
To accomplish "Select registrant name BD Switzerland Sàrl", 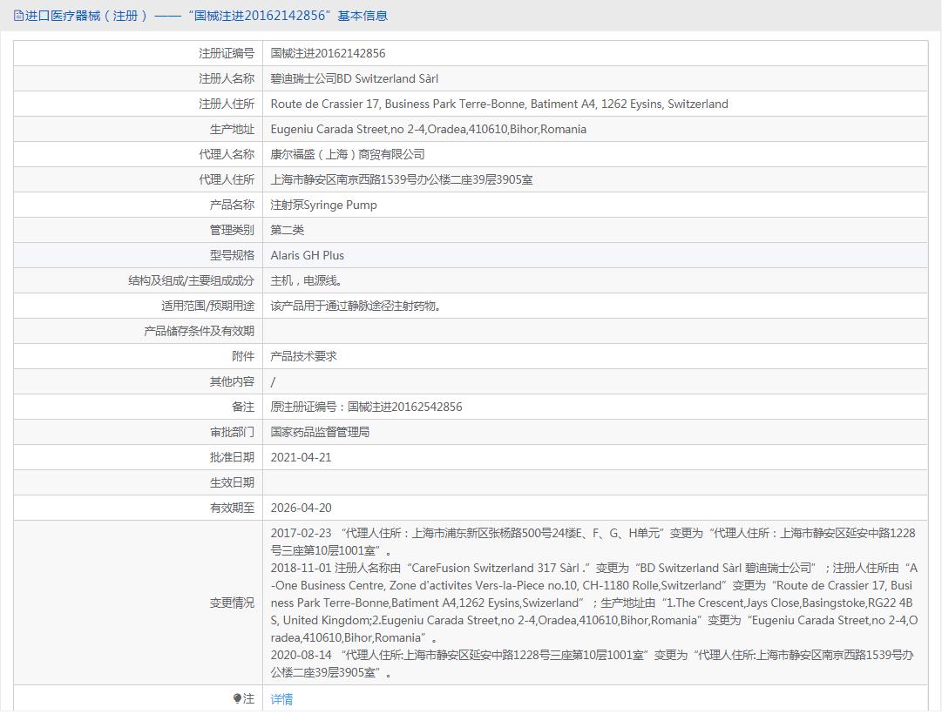I will [x=355, y=78].
